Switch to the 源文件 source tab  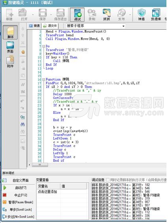point(50,26)
